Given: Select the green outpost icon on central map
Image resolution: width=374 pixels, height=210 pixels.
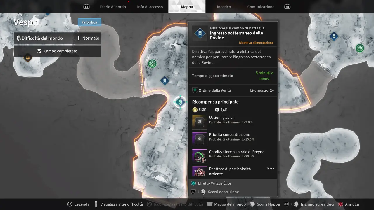Looking at the screenshot, I should [x=152, y=63].
